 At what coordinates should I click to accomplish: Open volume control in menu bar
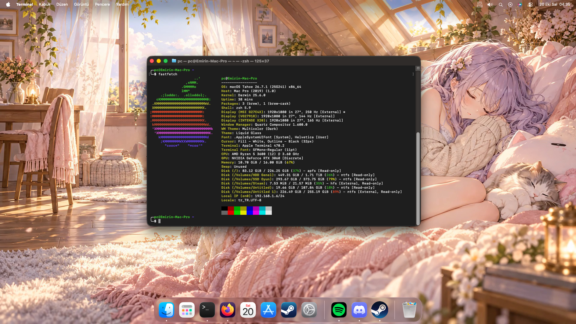click(x=490, y=4)
